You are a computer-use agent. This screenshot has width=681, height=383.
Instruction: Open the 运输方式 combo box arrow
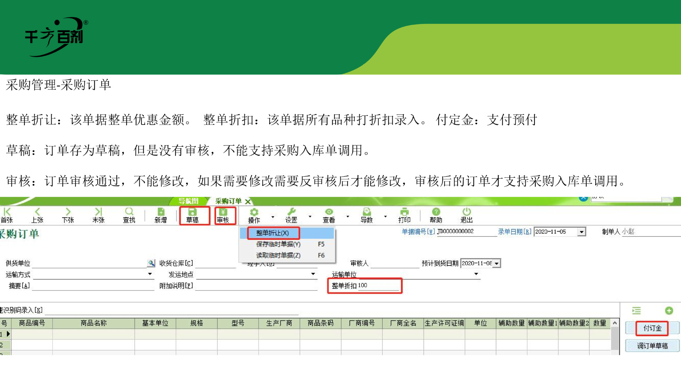[x=150, y=274]
